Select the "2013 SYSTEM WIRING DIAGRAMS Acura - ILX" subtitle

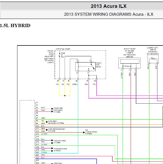(x=109, y=14)
